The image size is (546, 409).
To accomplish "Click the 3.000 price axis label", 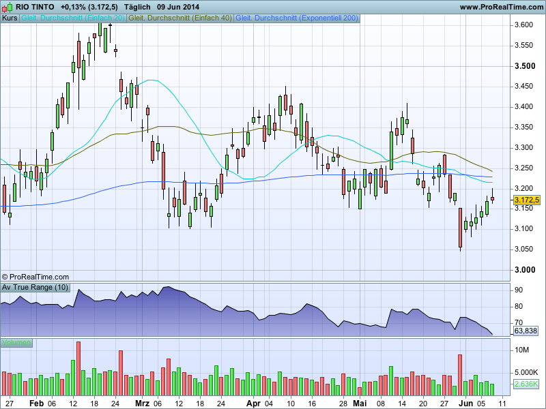I will point(525,270).
